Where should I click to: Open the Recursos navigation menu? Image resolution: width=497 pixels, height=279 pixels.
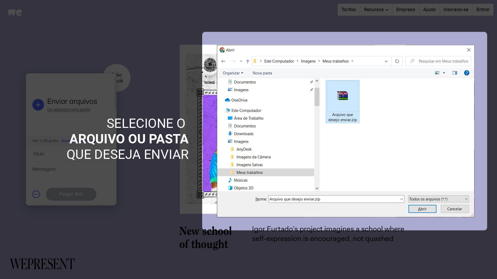(376, 10)
